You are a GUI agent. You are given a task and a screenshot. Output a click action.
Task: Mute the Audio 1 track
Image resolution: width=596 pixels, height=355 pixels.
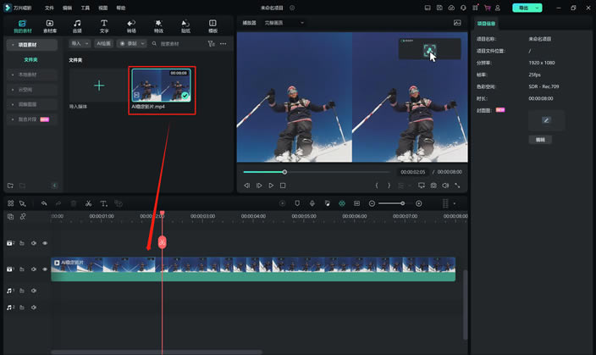point(34,291)
